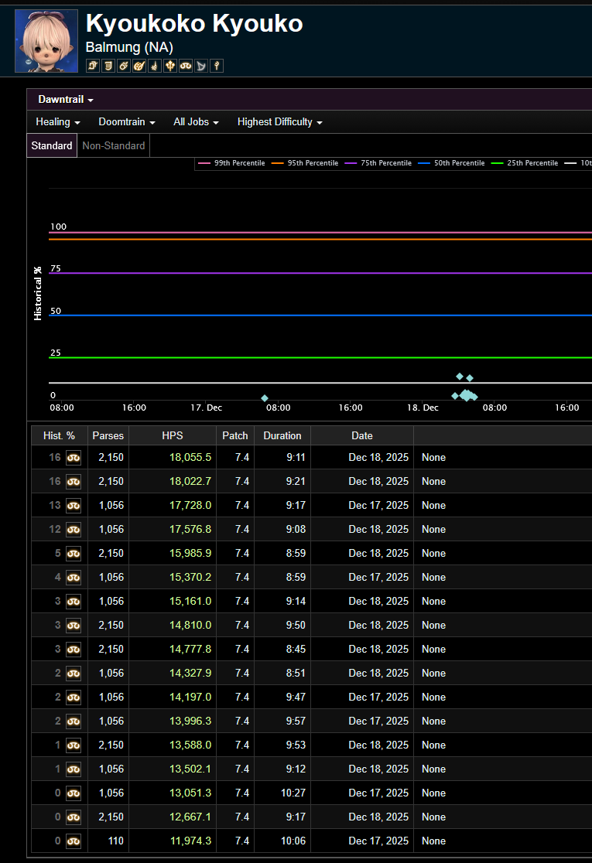Click the job icon in the 15,985.9 HPS row
This screenshot has height=863, width=592.
[x=74, y=554]
